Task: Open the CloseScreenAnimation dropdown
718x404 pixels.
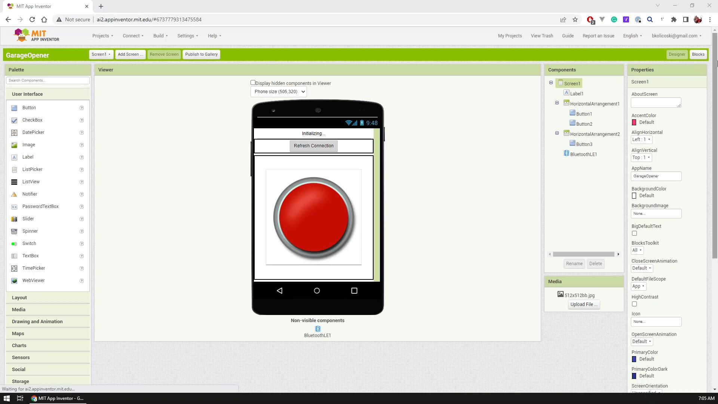Action: click(x=642, y=268)
